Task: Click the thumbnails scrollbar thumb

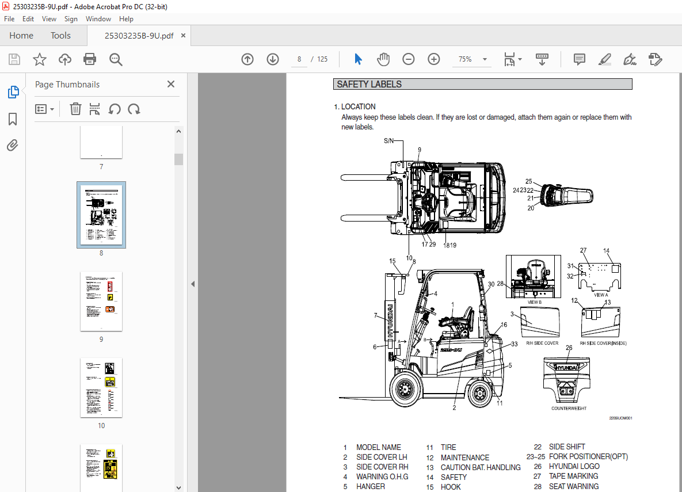Action: click(178, 159)
